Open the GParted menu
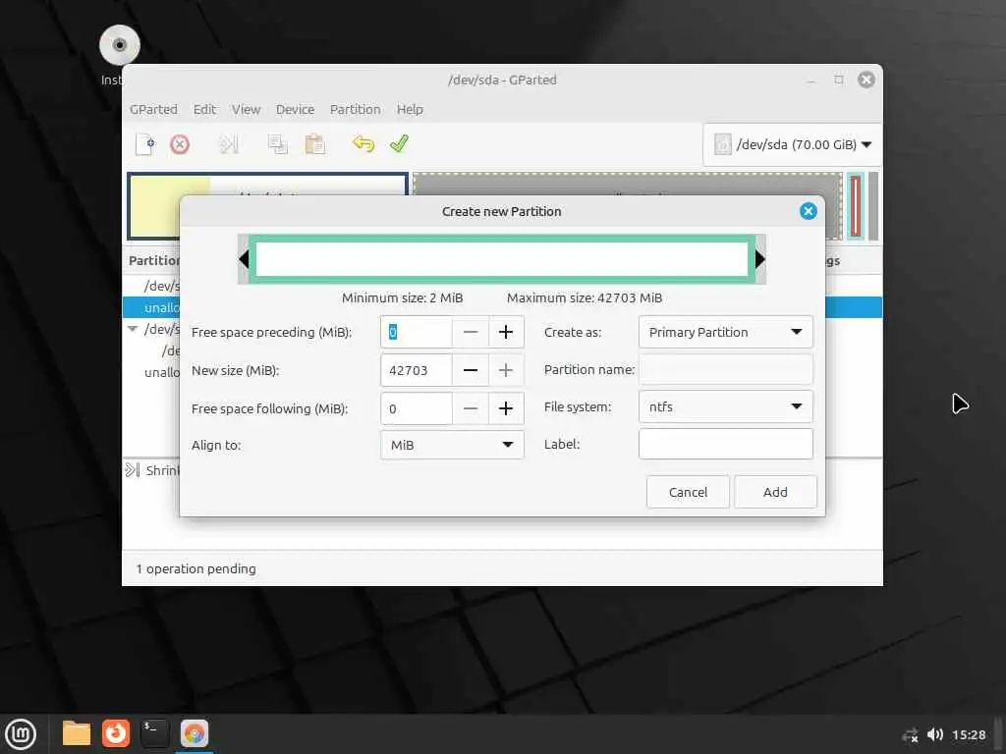The height and width of the screenshot is (754, 1006). 153,109
